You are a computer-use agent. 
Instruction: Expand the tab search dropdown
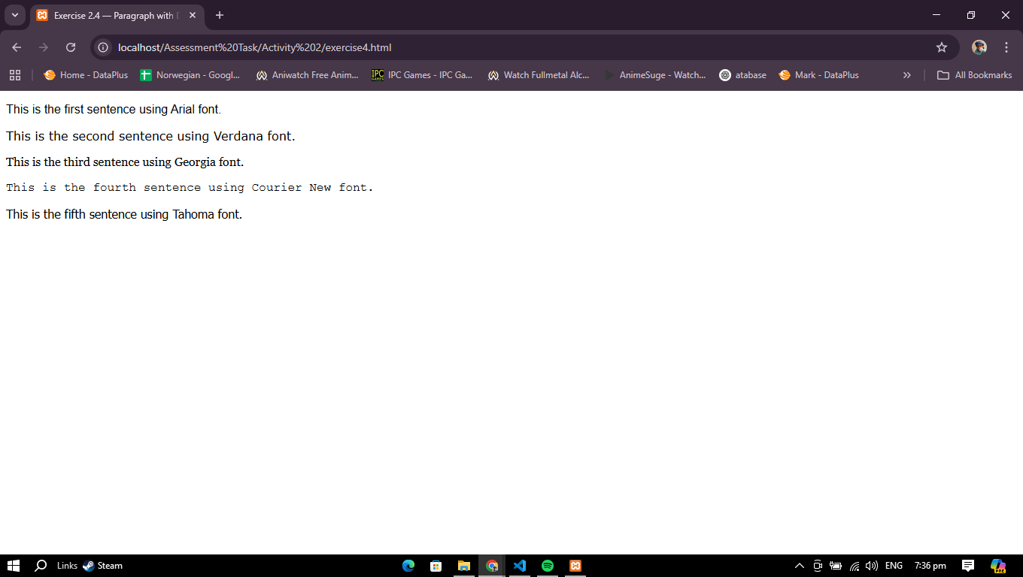(14, 15)
